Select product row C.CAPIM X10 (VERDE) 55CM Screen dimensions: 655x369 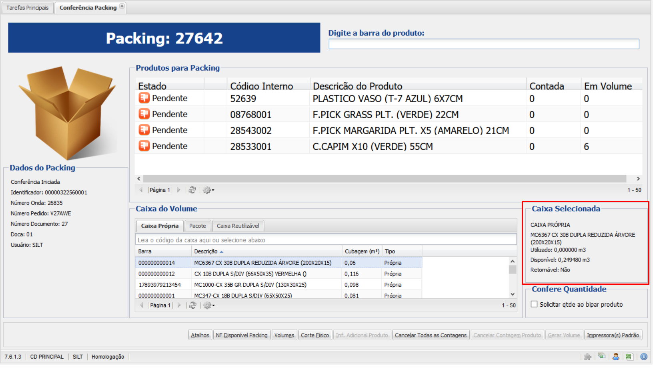coord(388,146)
